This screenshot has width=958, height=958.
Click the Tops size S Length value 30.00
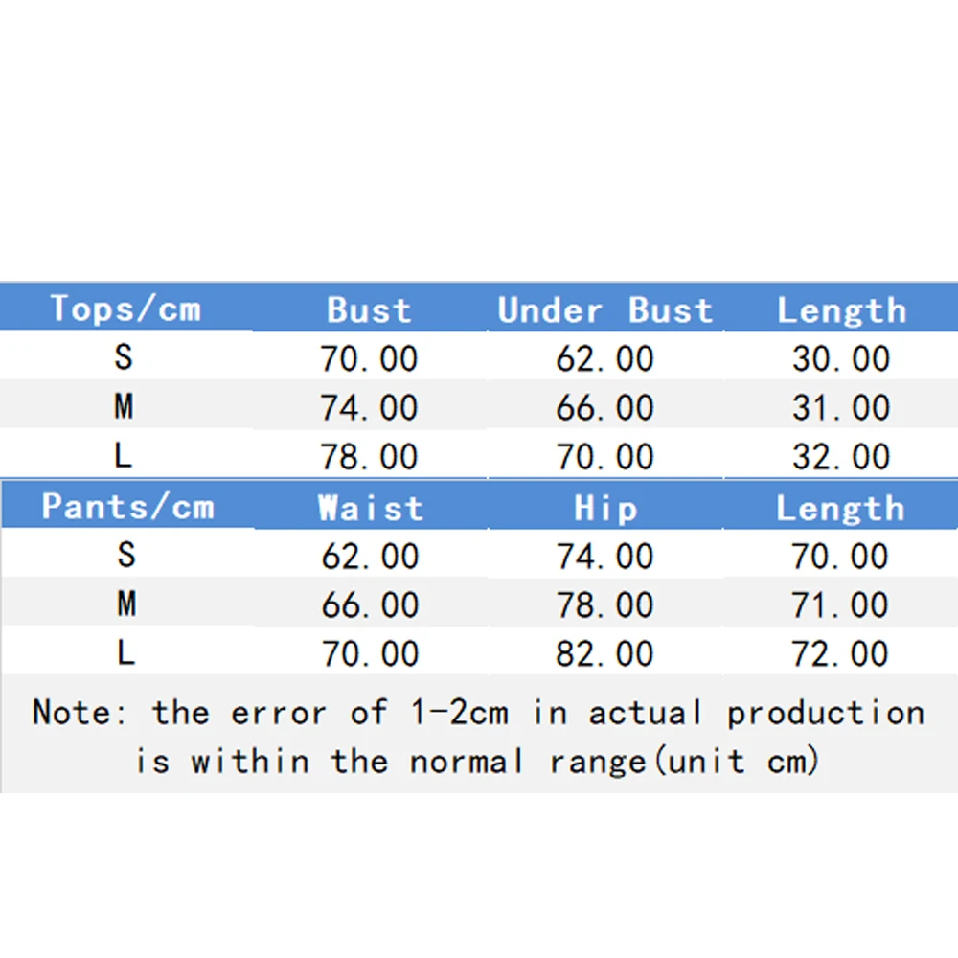tap(841, 358)
